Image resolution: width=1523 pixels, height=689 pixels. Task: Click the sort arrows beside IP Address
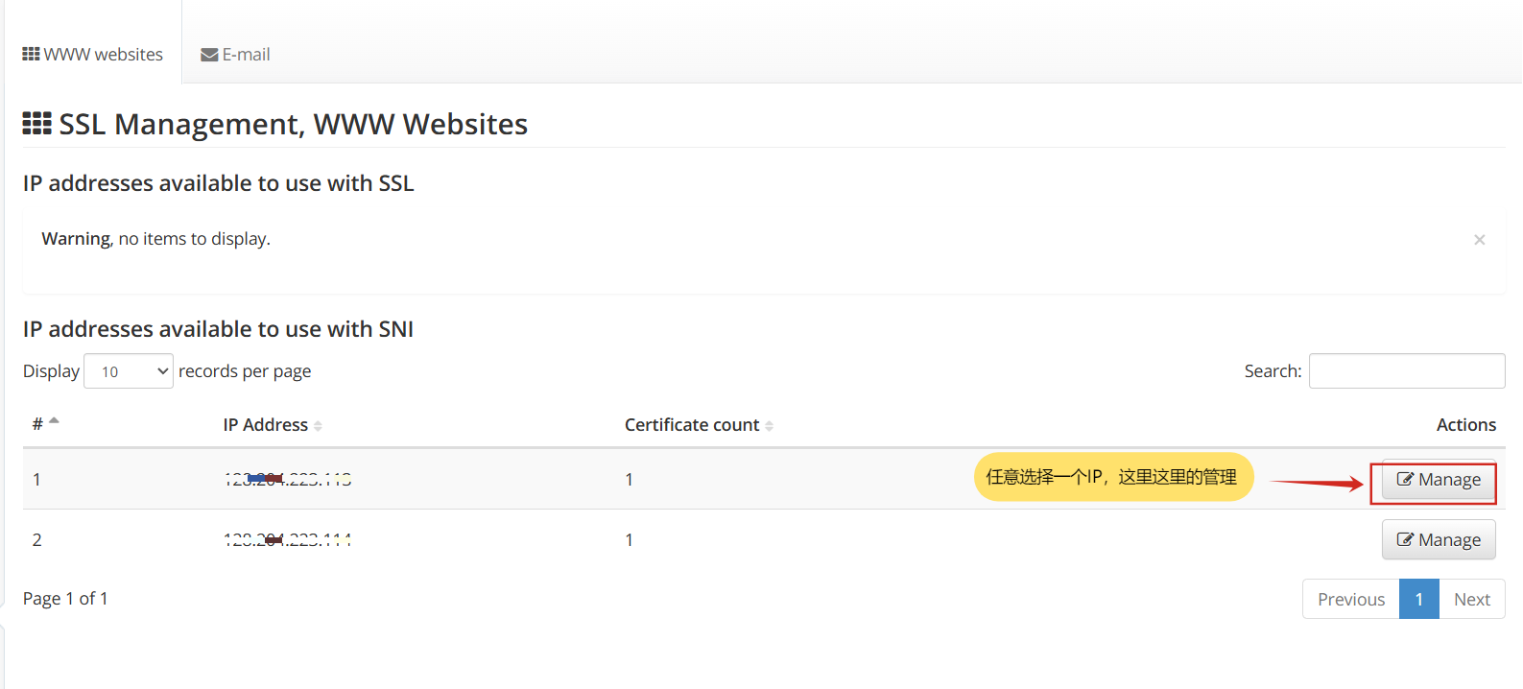pos(318,426)
